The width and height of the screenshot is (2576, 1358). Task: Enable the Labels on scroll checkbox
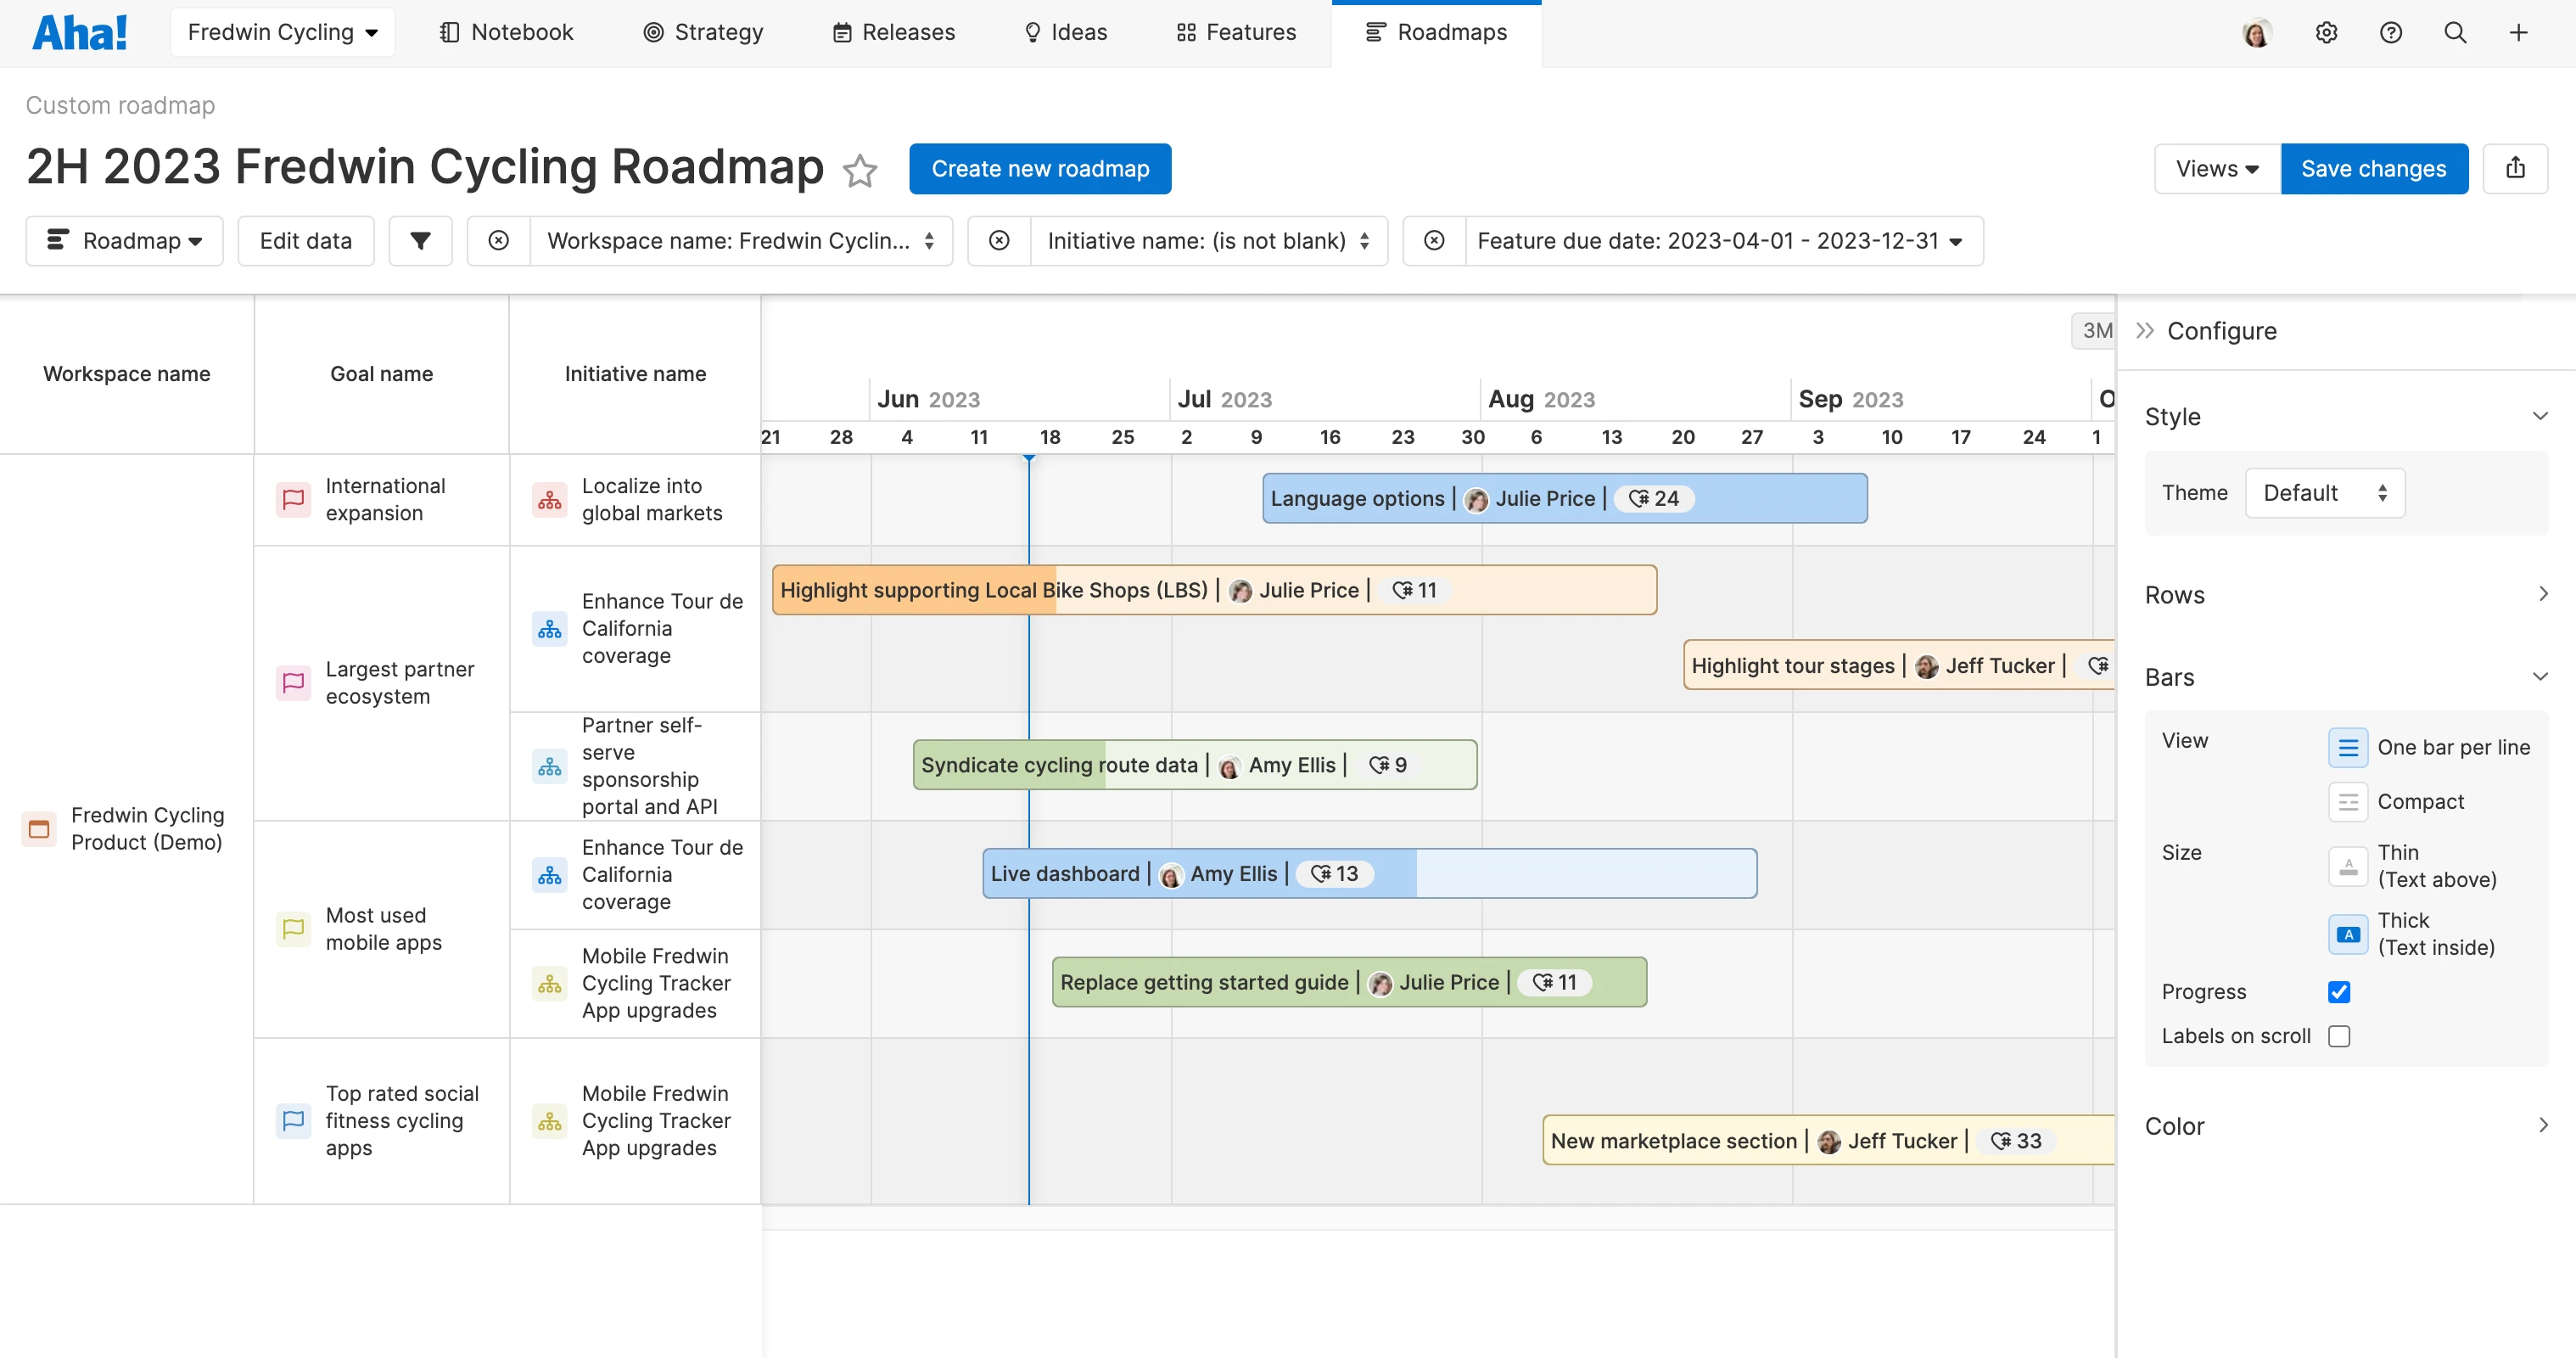(2338, 1036)
